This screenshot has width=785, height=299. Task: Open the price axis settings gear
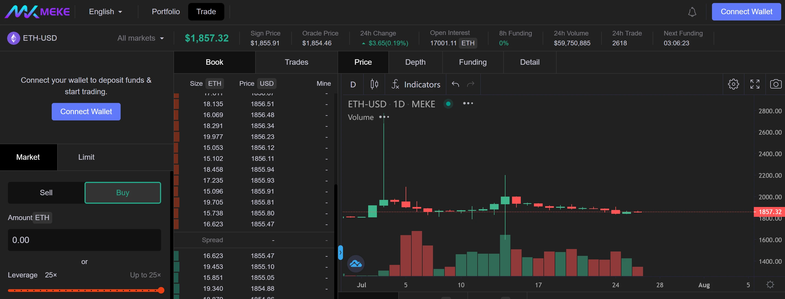click(770, 285)
